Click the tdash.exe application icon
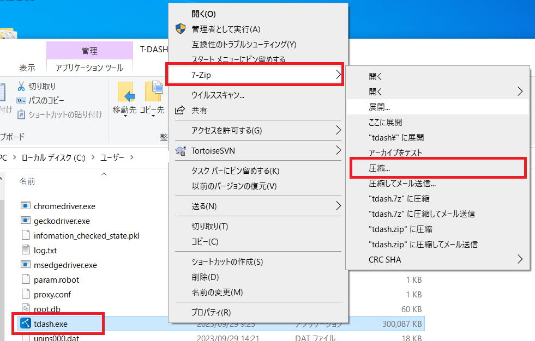This screenshot has width=535, height=341. coord(25,324)
